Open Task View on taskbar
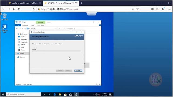173x97 pixels. coord(49,95)
